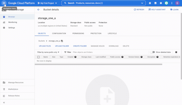
Task: Switch to the Lifecycle tab
Action: click(112, 33)
